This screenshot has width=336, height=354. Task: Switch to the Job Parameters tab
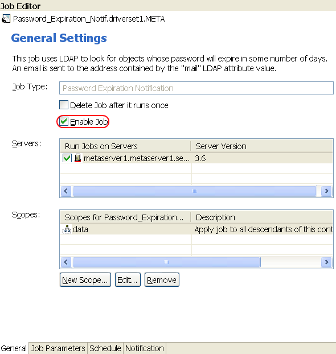[58, 348]
